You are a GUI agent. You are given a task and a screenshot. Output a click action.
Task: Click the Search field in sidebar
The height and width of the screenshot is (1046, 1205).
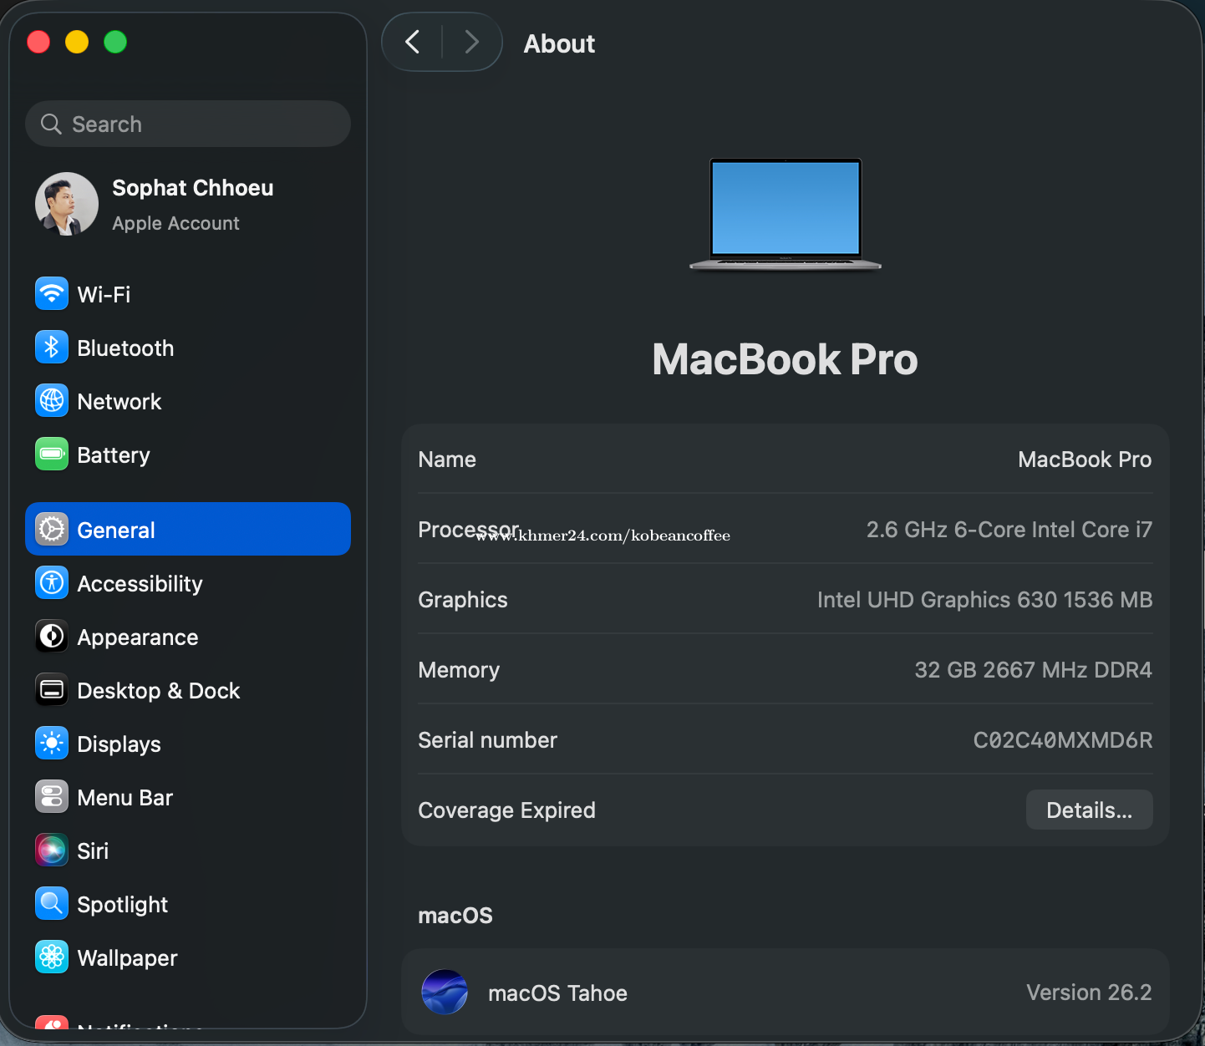pos(188,124)
